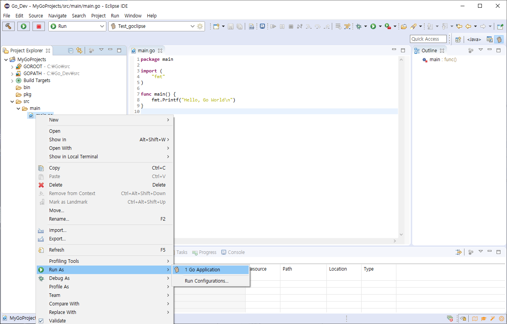Image resolution: width=507 pixels, height=324 pixels.
Task: Expand the GOPATH tree node
Action: pos(12,74)
